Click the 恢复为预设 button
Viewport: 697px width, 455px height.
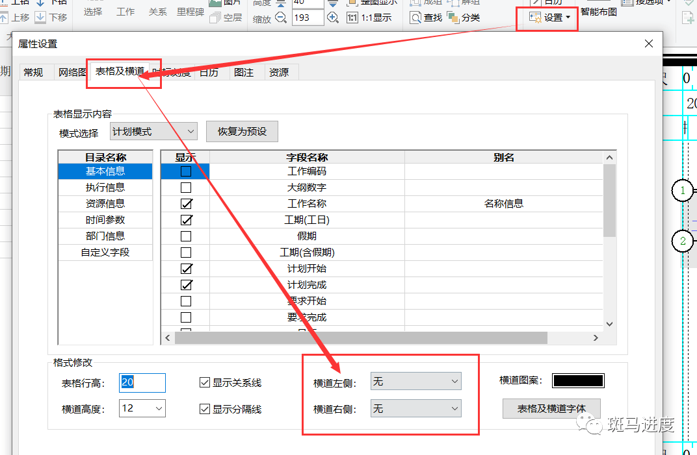pyautogui.click(x=242, y=131)
